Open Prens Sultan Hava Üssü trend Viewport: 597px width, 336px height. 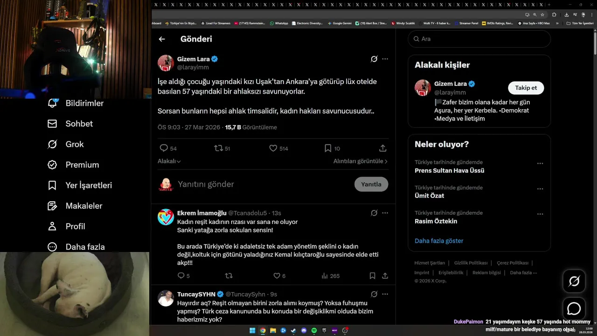coord(449,171)
